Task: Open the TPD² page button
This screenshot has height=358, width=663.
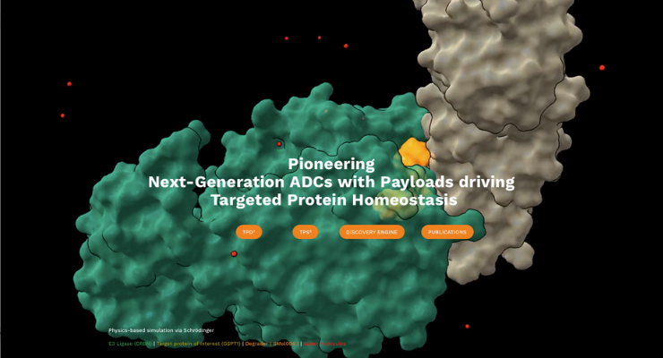Action: 248,232
